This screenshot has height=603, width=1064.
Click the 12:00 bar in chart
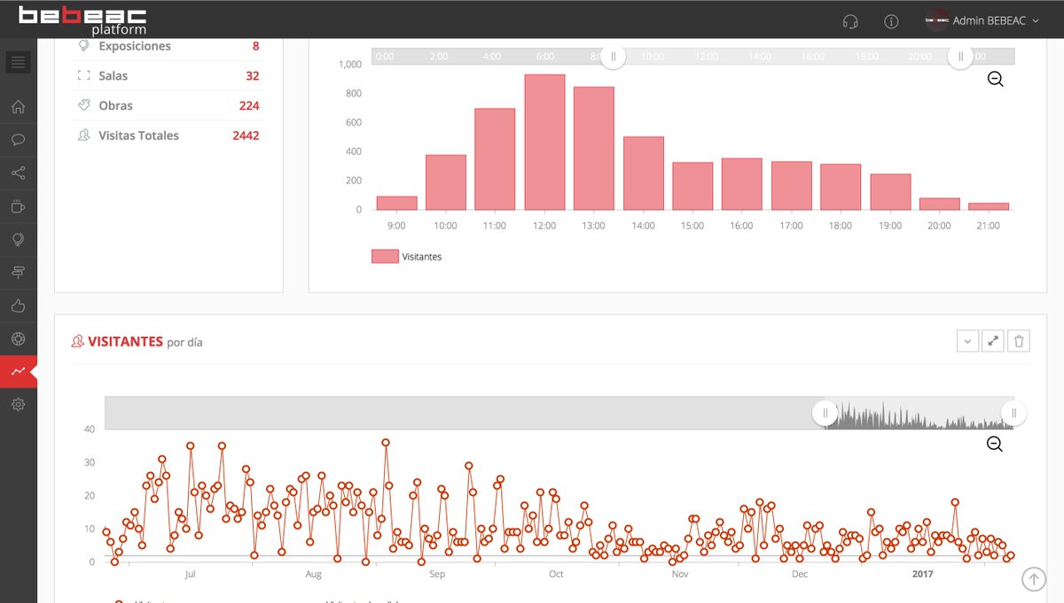pos(544,143)
